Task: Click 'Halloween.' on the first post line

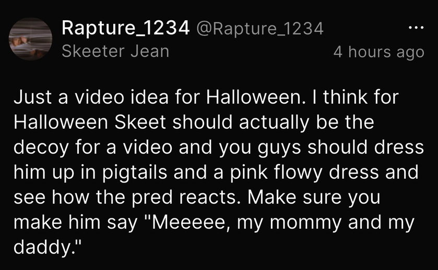Action: coord(255,97)
